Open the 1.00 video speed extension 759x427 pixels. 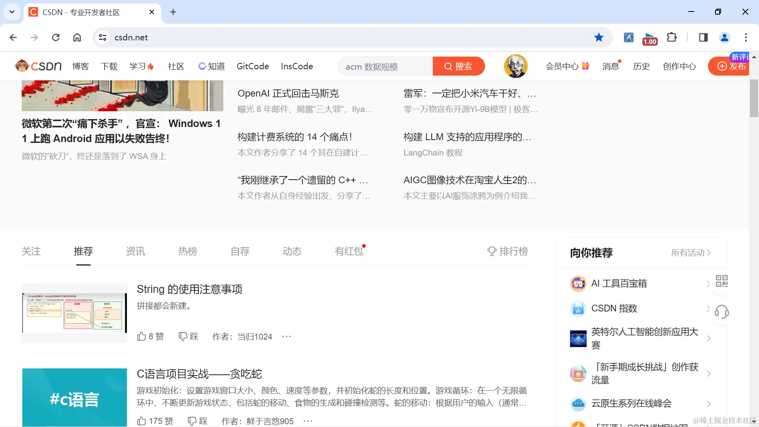(650, 39)
